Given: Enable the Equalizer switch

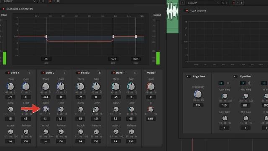Looking at the screenshot, I should 235,76.
